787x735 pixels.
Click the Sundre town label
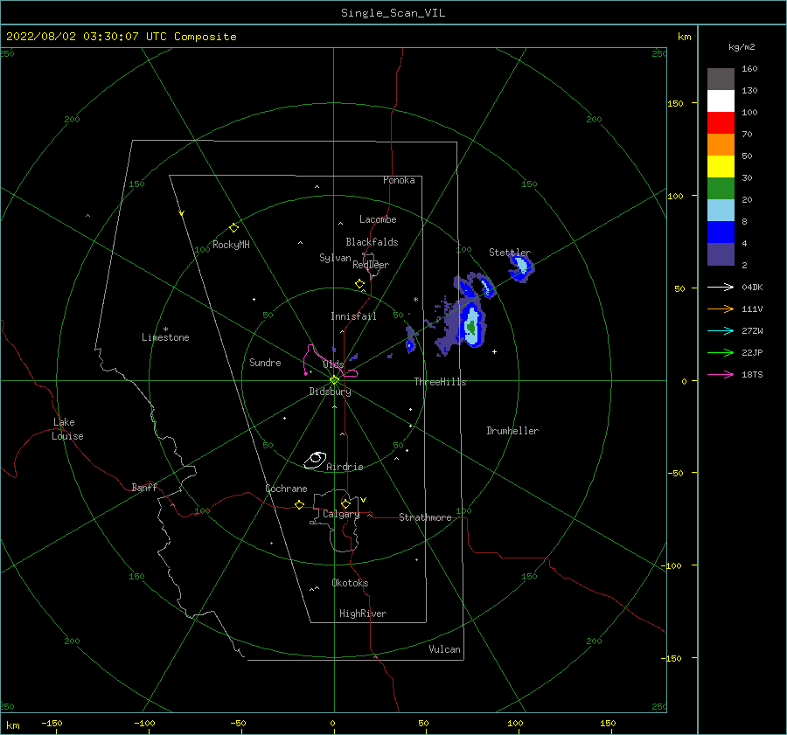pyautogui.click(x=265, y=362)
